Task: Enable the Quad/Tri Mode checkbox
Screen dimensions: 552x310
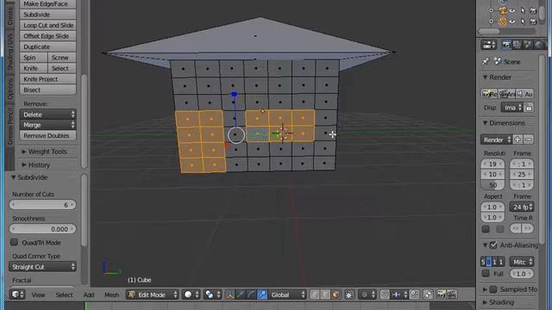Action: (x=14, y=242)
